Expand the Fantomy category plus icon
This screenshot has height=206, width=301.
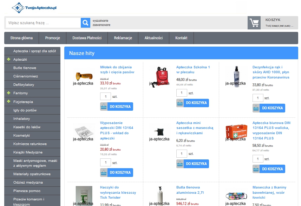[8, 93]
